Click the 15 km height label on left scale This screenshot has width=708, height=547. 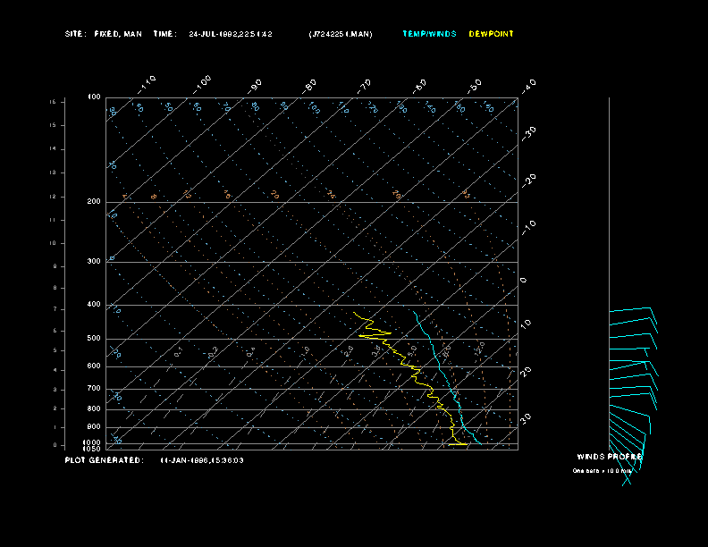[x=53, y=103]
